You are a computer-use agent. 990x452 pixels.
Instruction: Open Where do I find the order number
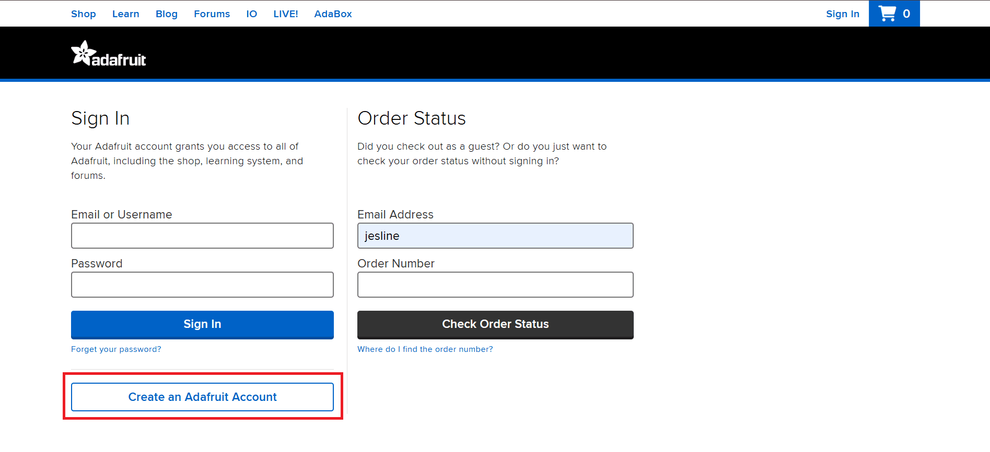click(425, 349)
